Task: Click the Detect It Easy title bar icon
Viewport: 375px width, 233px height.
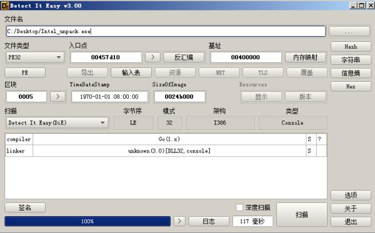Action: [x=5, y=5]
